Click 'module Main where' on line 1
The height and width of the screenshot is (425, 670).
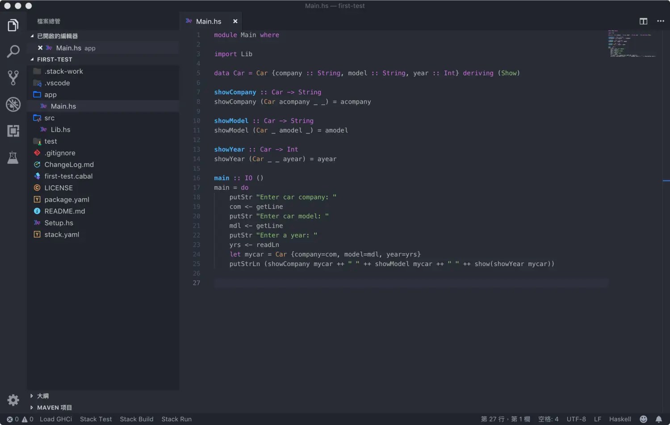pyautogui.click(x=247, y=35)
